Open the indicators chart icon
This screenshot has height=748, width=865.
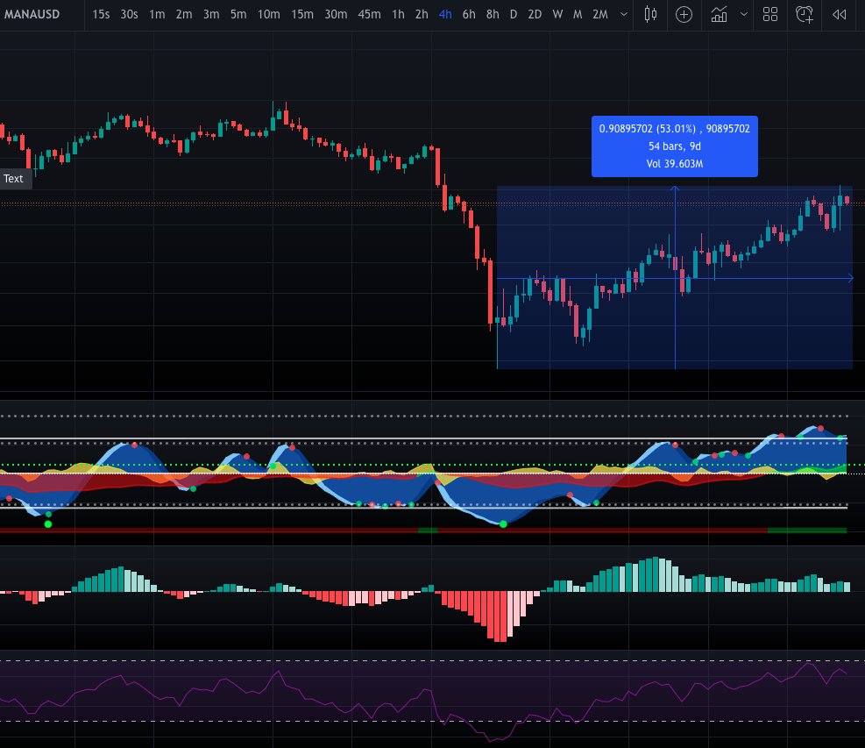(719, 14)
